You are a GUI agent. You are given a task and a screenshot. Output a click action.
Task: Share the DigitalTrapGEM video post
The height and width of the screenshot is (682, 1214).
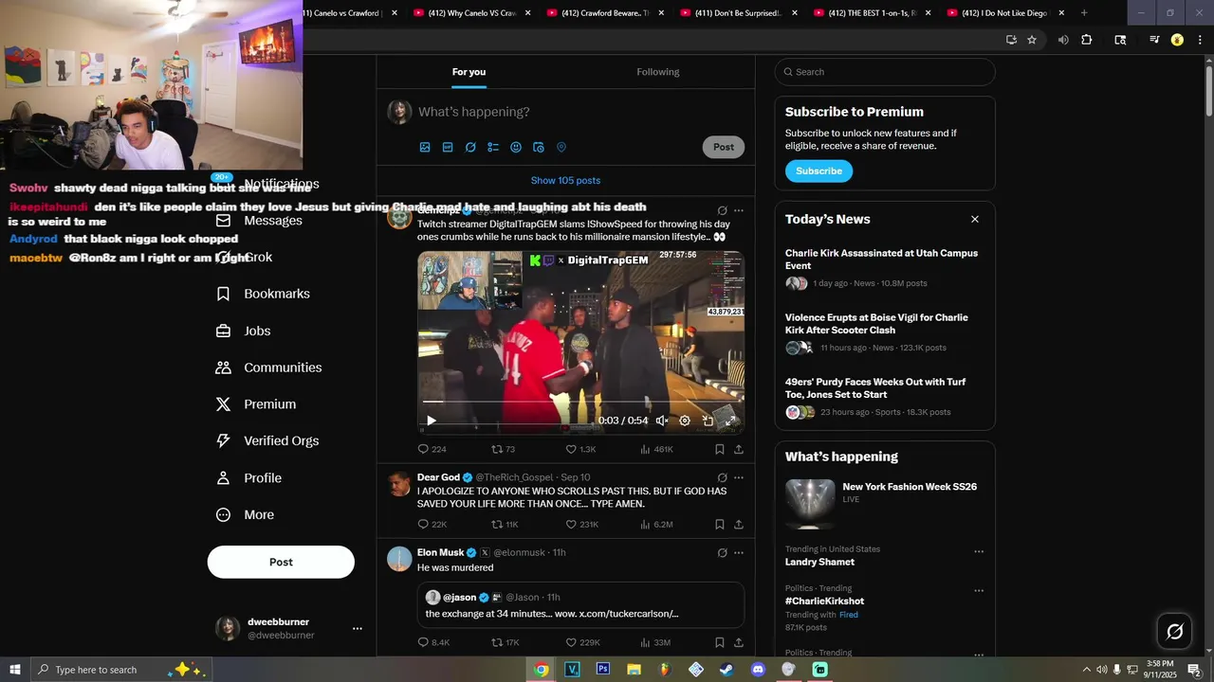(x=739, y=449)
